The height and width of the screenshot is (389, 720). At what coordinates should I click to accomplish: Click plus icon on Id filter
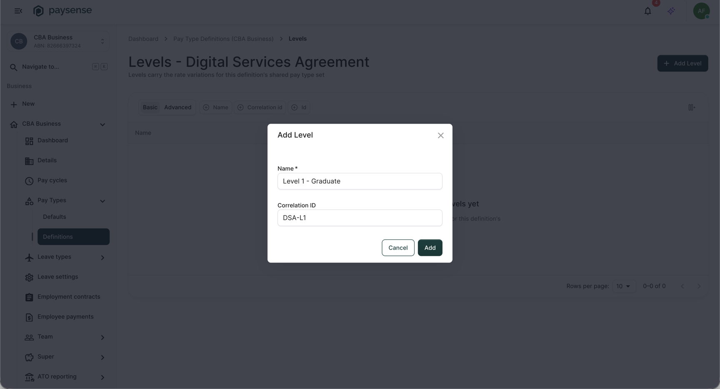[294, 107]
